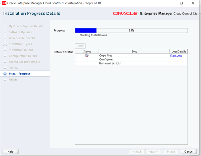Click the Step column header

pos(134,52)
